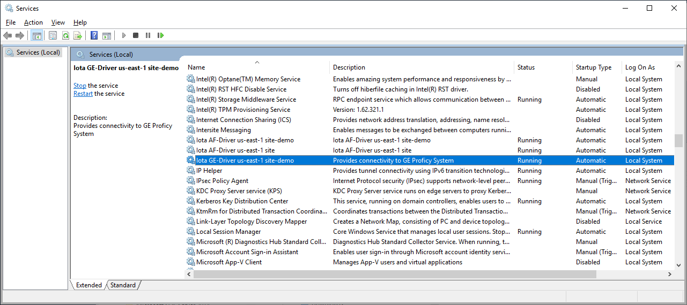Click the Forward arrow in toolbar
Screen dimensions: 687x305
click(20, 35)
